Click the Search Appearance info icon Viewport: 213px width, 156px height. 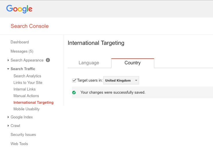click(x=48, y=60)
